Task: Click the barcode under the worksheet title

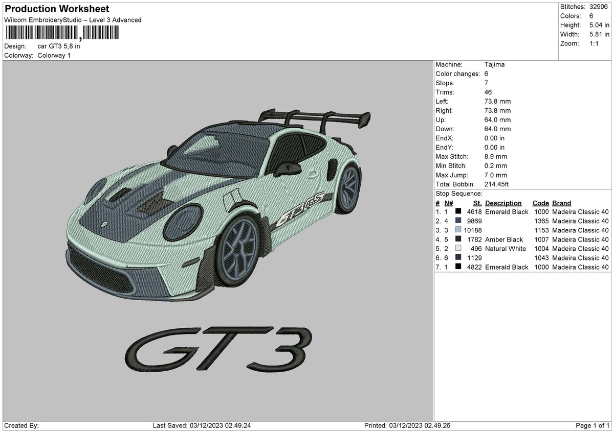Action: tap(62, 33)
